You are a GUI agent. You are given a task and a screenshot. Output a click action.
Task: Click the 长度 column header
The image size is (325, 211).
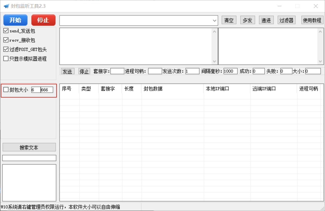[x=132, y=89]
